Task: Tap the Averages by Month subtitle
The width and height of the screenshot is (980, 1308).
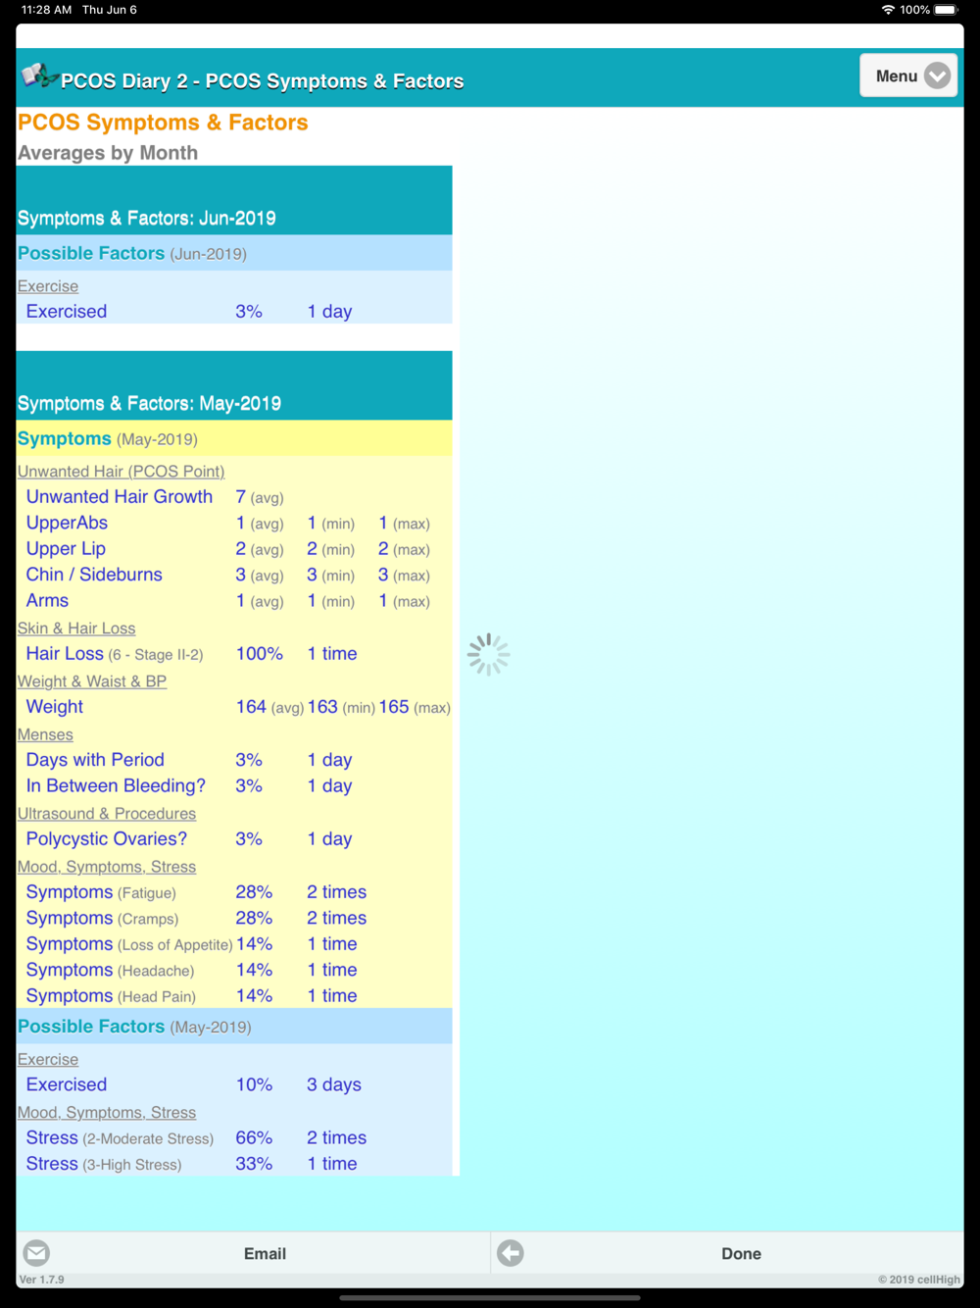Action: (x=108, y=153)
